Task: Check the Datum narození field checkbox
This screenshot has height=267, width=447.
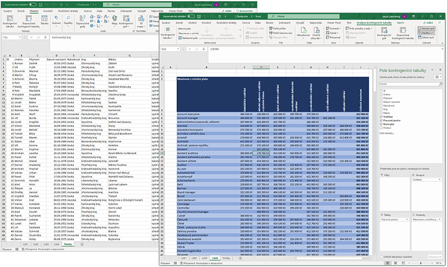Action: pos(381,102)
